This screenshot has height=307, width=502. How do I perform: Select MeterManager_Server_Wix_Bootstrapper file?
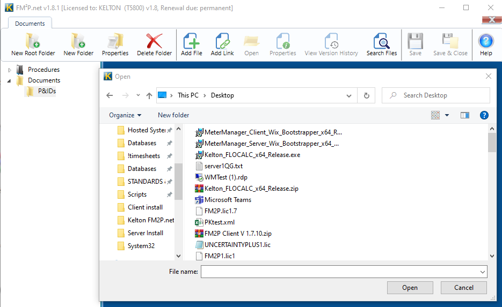[x=267, y=144]
